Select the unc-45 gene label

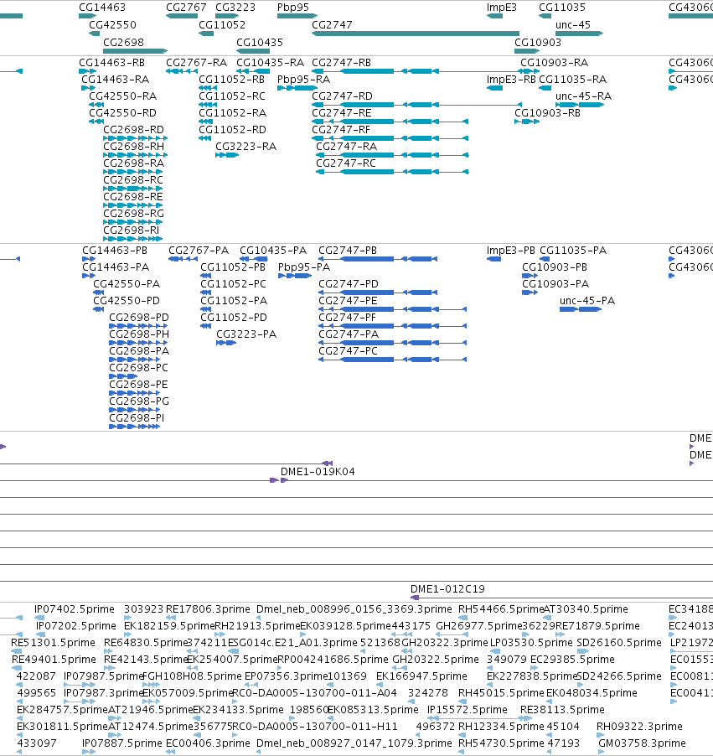click(x=573, y=24)
